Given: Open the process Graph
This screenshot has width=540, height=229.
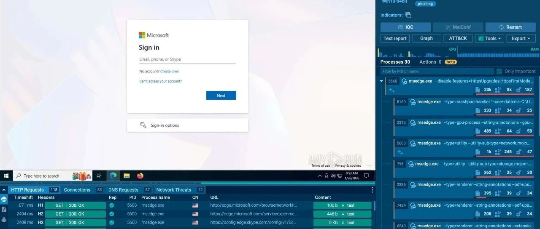Looking at the screenshot, I should (x=427, y=38).
